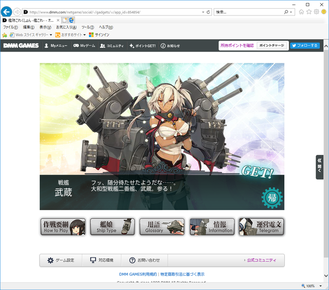Viewport: 329px width, 290px height.
Task: Click the 検索... search input field
Action: [249, 12]
